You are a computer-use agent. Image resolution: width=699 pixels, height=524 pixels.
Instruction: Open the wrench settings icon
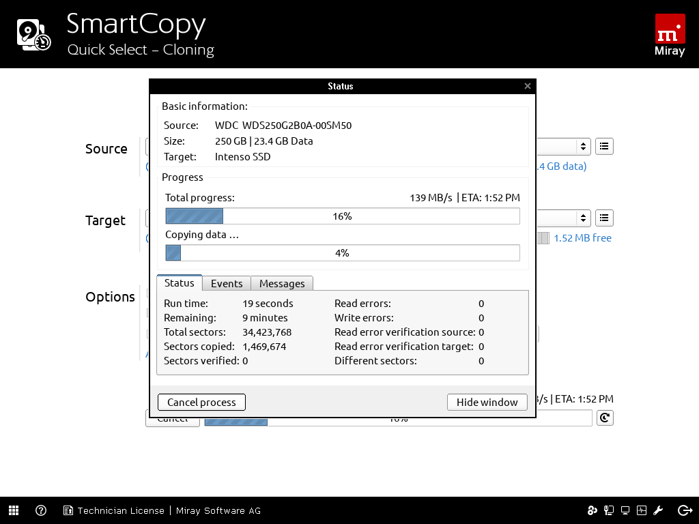[659, 510]
